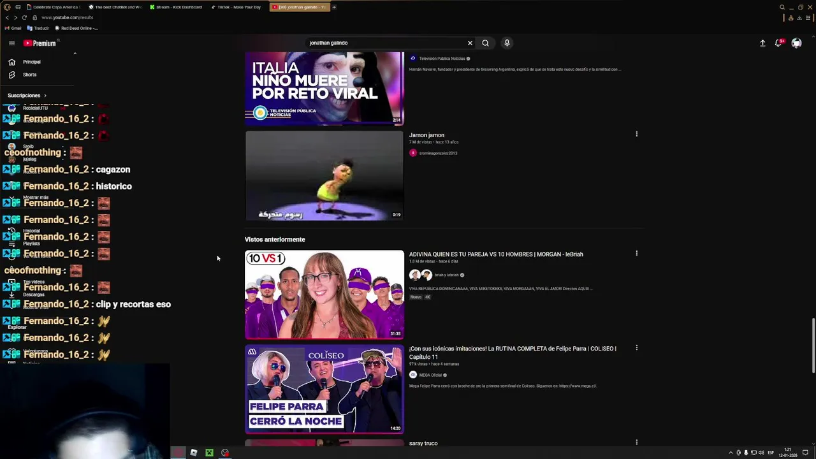Open the notifications bell
Viewport: 816px width, 459px height.
coord(778,43)
